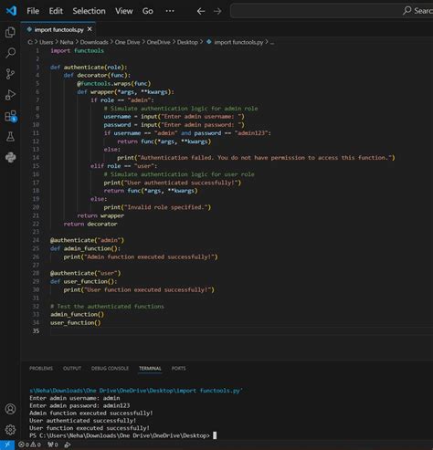The width and height of the screenshot is (433, 450).
Task: Click the debug launch status bar icon
Action: 68,445
